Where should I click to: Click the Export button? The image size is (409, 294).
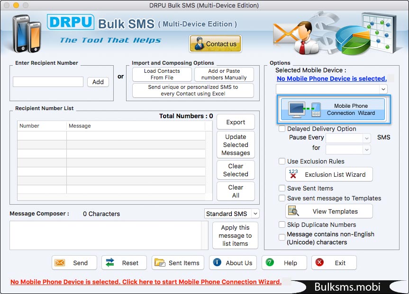click(x=236, y=122)
